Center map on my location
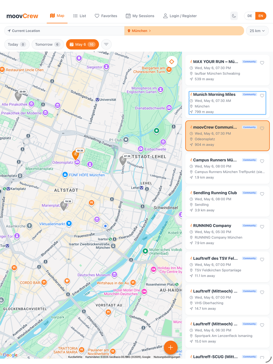The width and height of the screenshot is (273, 364). click(x=172, y=62)
